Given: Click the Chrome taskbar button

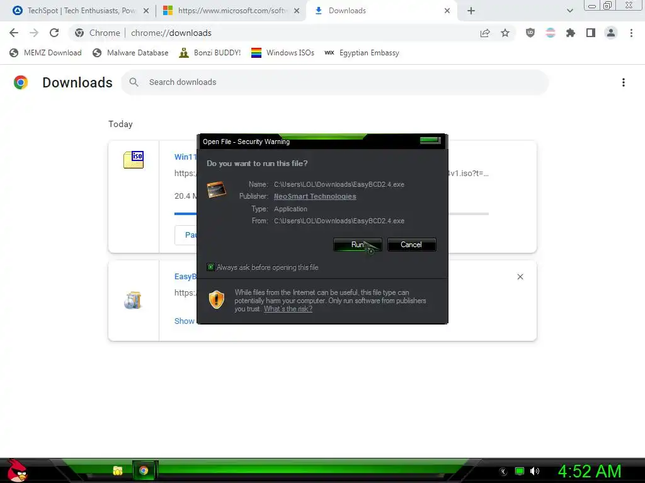Looking at the screenshot, I should tap(144, 470).
